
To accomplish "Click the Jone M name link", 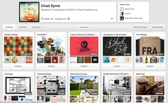I will click(127, 14).
